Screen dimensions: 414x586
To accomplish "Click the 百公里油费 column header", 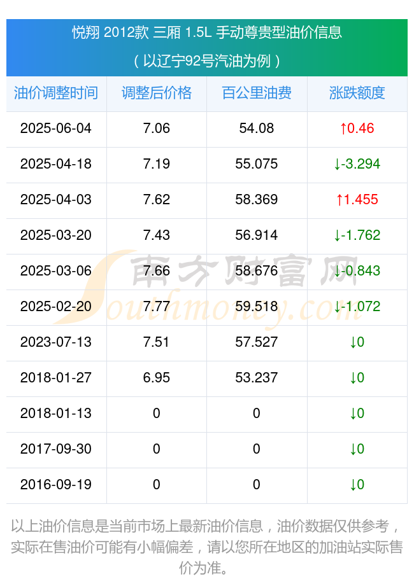I will 257,93.
